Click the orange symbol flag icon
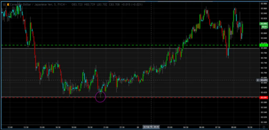Viewport: 269px width, 130px height. (8, 5)
